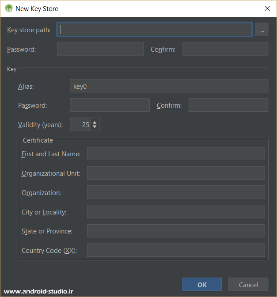Click the Validity years number field
Screen dimensions: 277x297
click(80, 125)
